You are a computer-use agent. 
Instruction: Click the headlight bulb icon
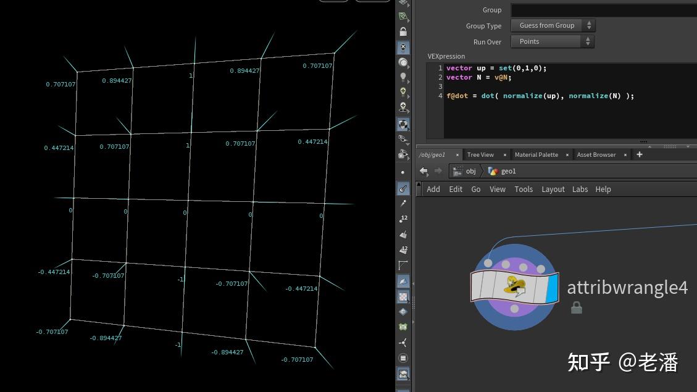(403, 77)
